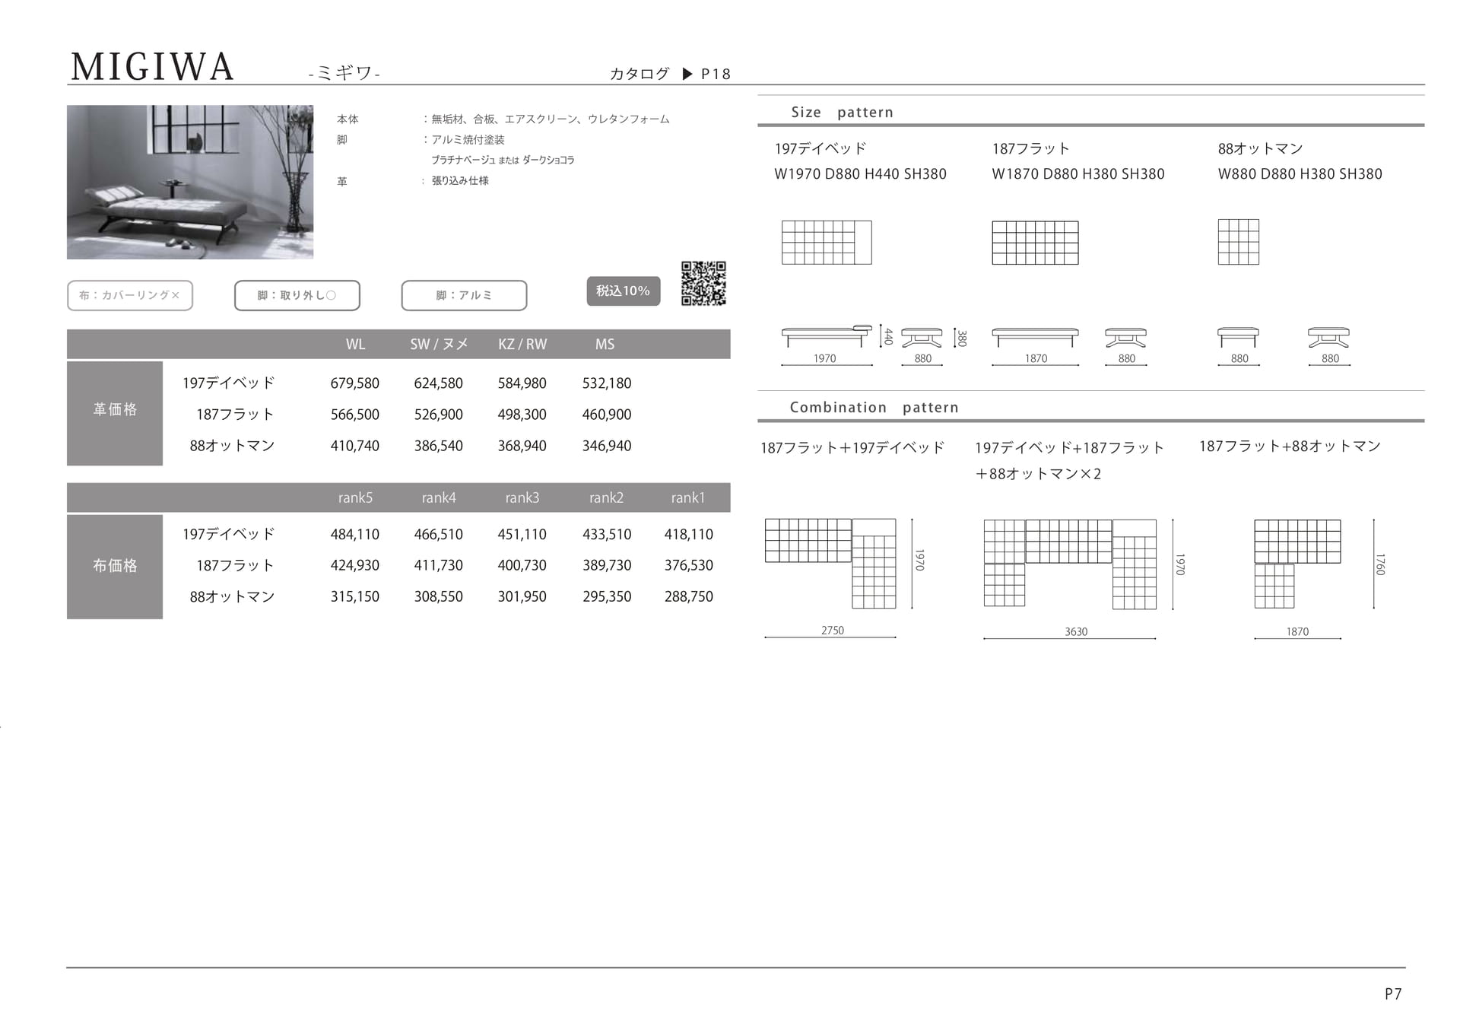Select the -ミギワ- subtitle
Screen dimensions: 1460x1033
(344, 73)
